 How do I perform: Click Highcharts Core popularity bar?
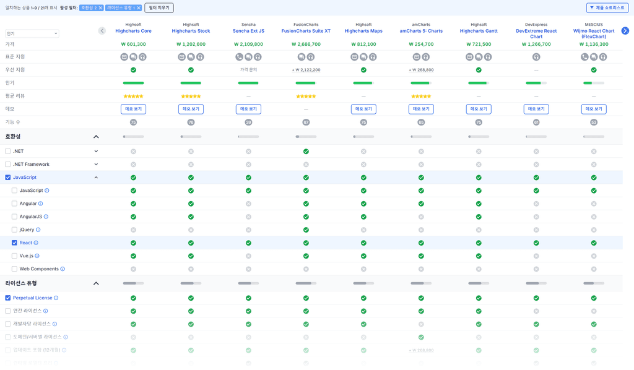[x=134, y=83]
